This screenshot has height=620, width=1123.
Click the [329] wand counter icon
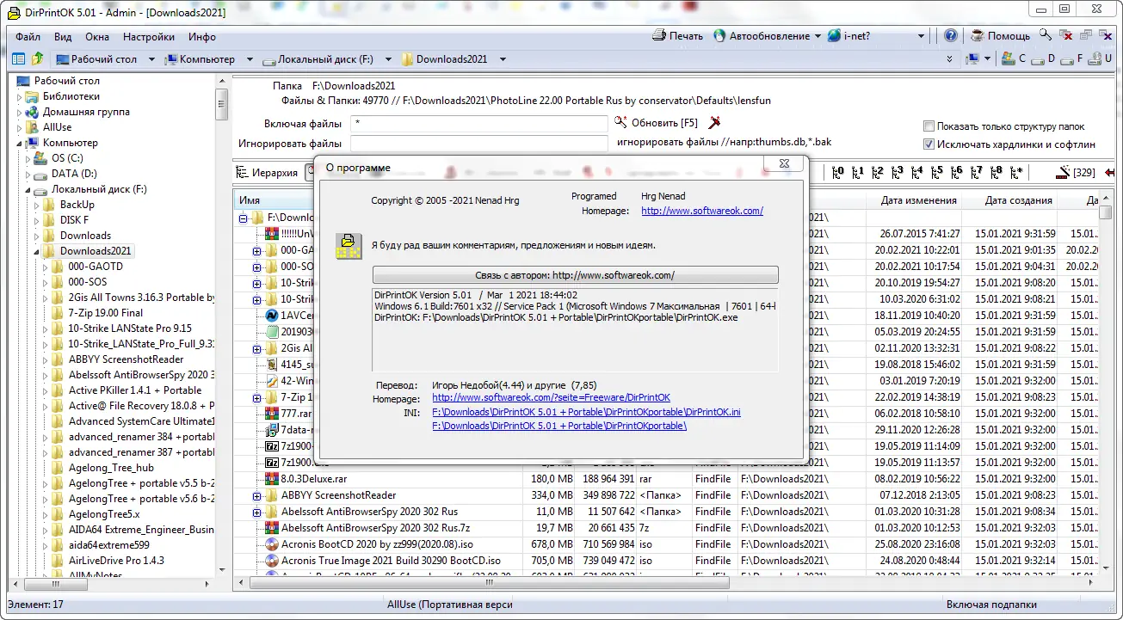coord(1076,172)
